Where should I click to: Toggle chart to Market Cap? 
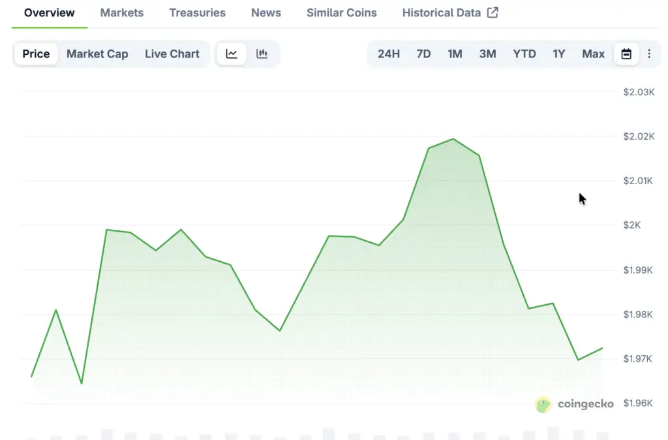97,54
